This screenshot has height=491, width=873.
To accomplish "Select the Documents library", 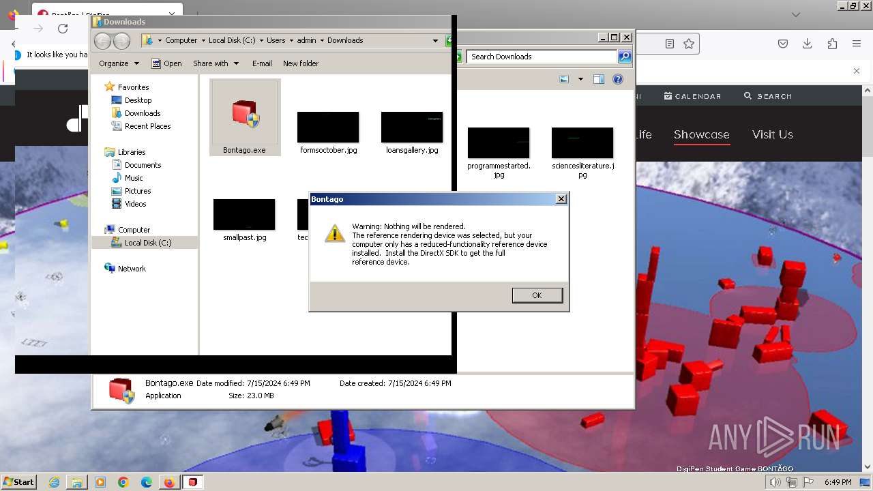I will (x=143, y=165).
